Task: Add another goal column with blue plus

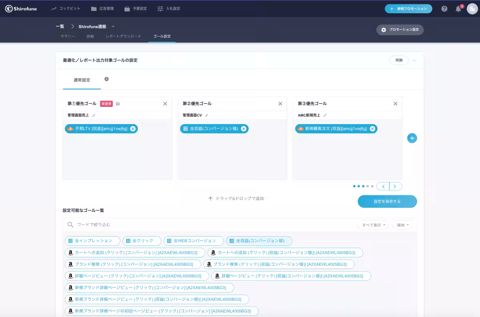Action: [412, 138]
